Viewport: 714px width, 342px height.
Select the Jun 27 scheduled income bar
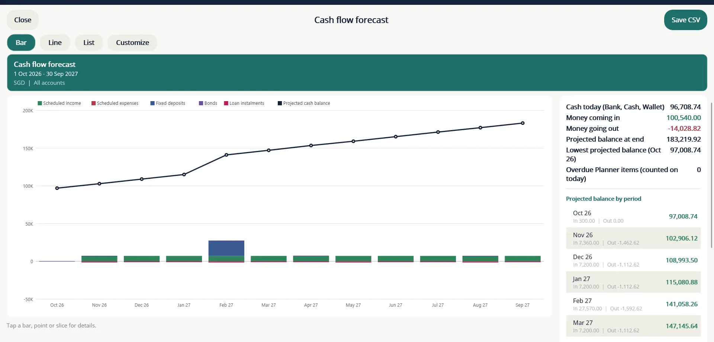tap(396, 258)
